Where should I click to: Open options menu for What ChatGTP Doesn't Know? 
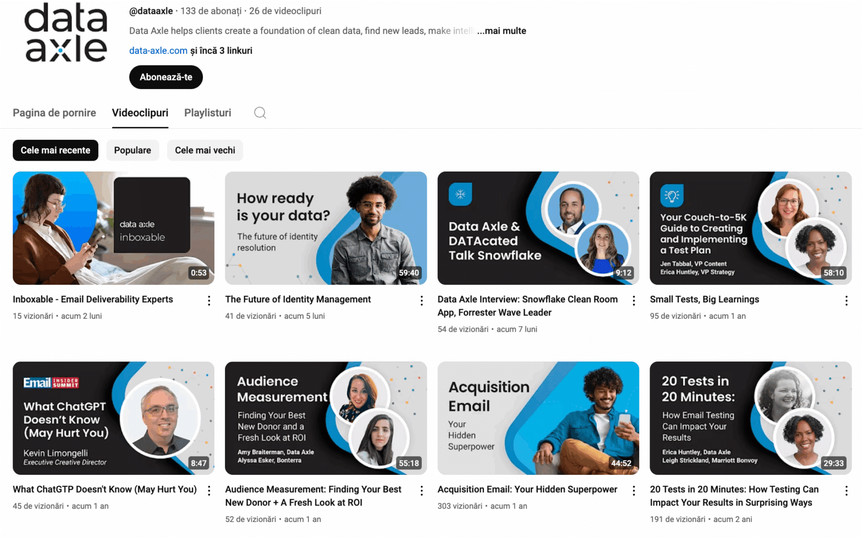coord(208,490)
